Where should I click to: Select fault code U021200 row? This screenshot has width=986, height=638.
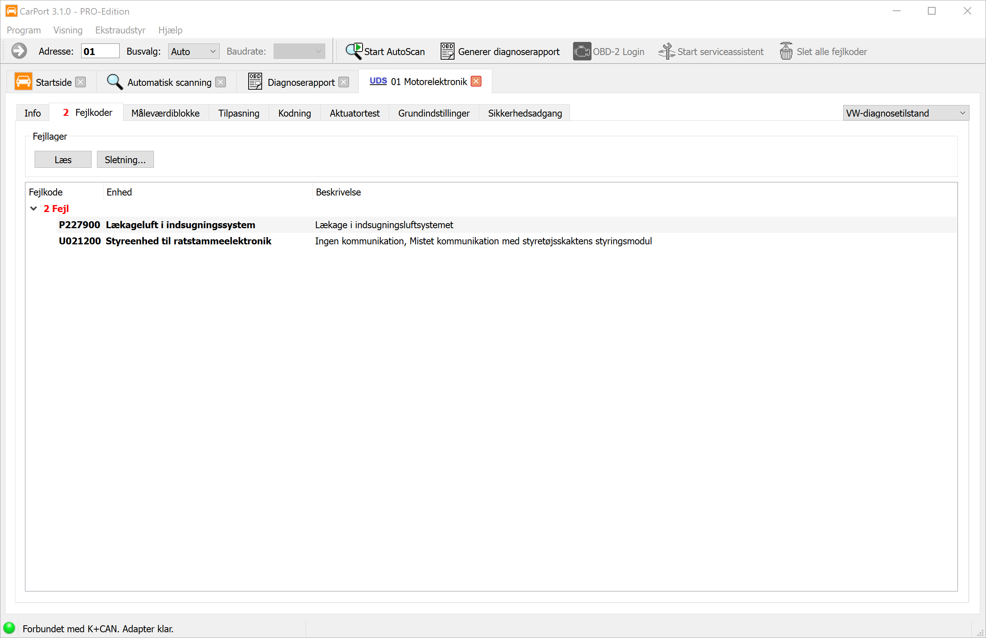80,241
